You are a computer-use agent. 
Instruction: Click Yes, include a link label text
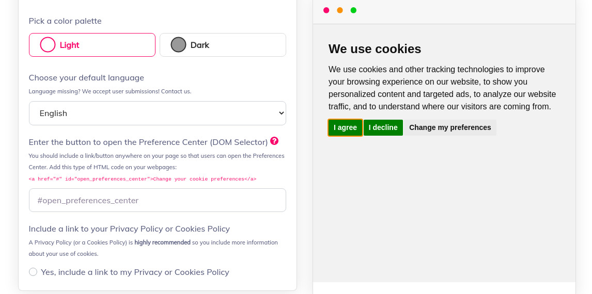pyautogui.click(x=135, y=272)
